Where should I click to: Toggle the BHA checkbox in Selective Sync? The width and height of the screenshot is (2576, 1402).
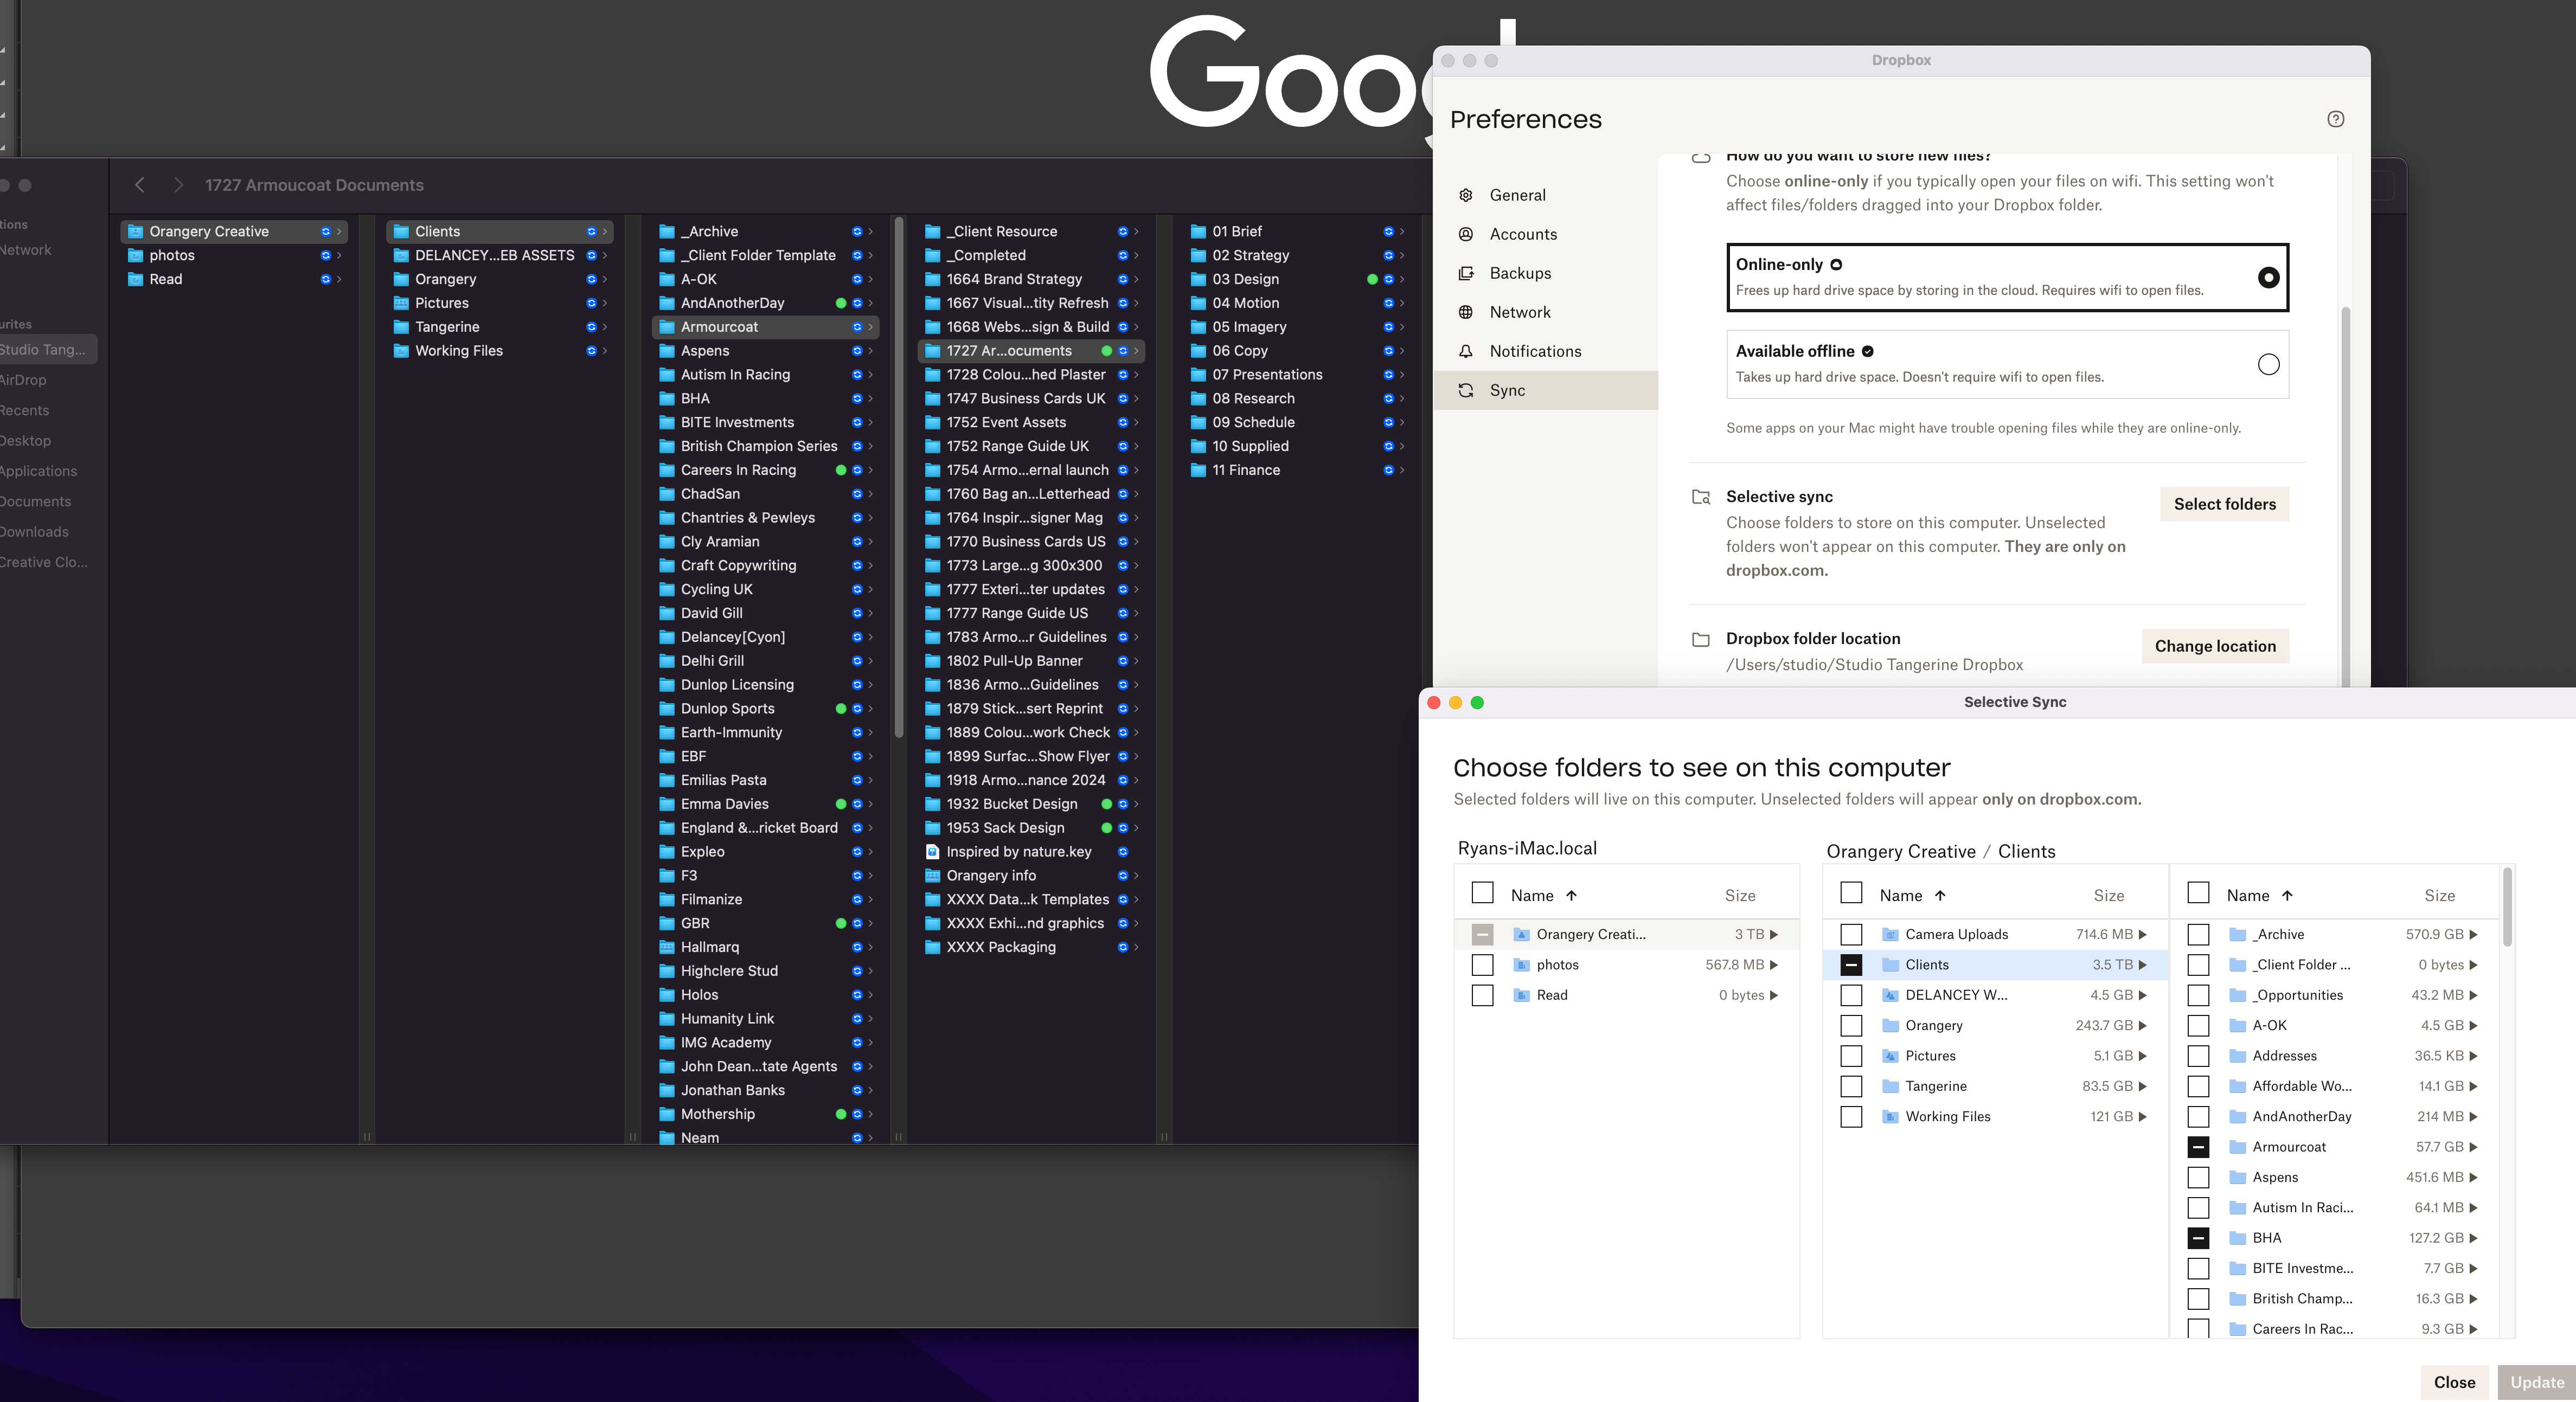(2198, 1238)
